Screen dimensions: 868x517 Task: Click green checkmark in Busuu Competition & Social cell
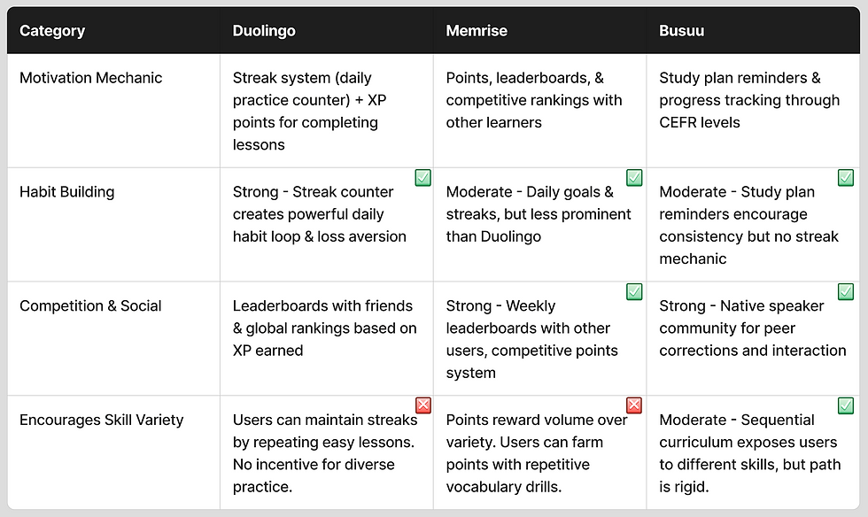click(846, 292)
